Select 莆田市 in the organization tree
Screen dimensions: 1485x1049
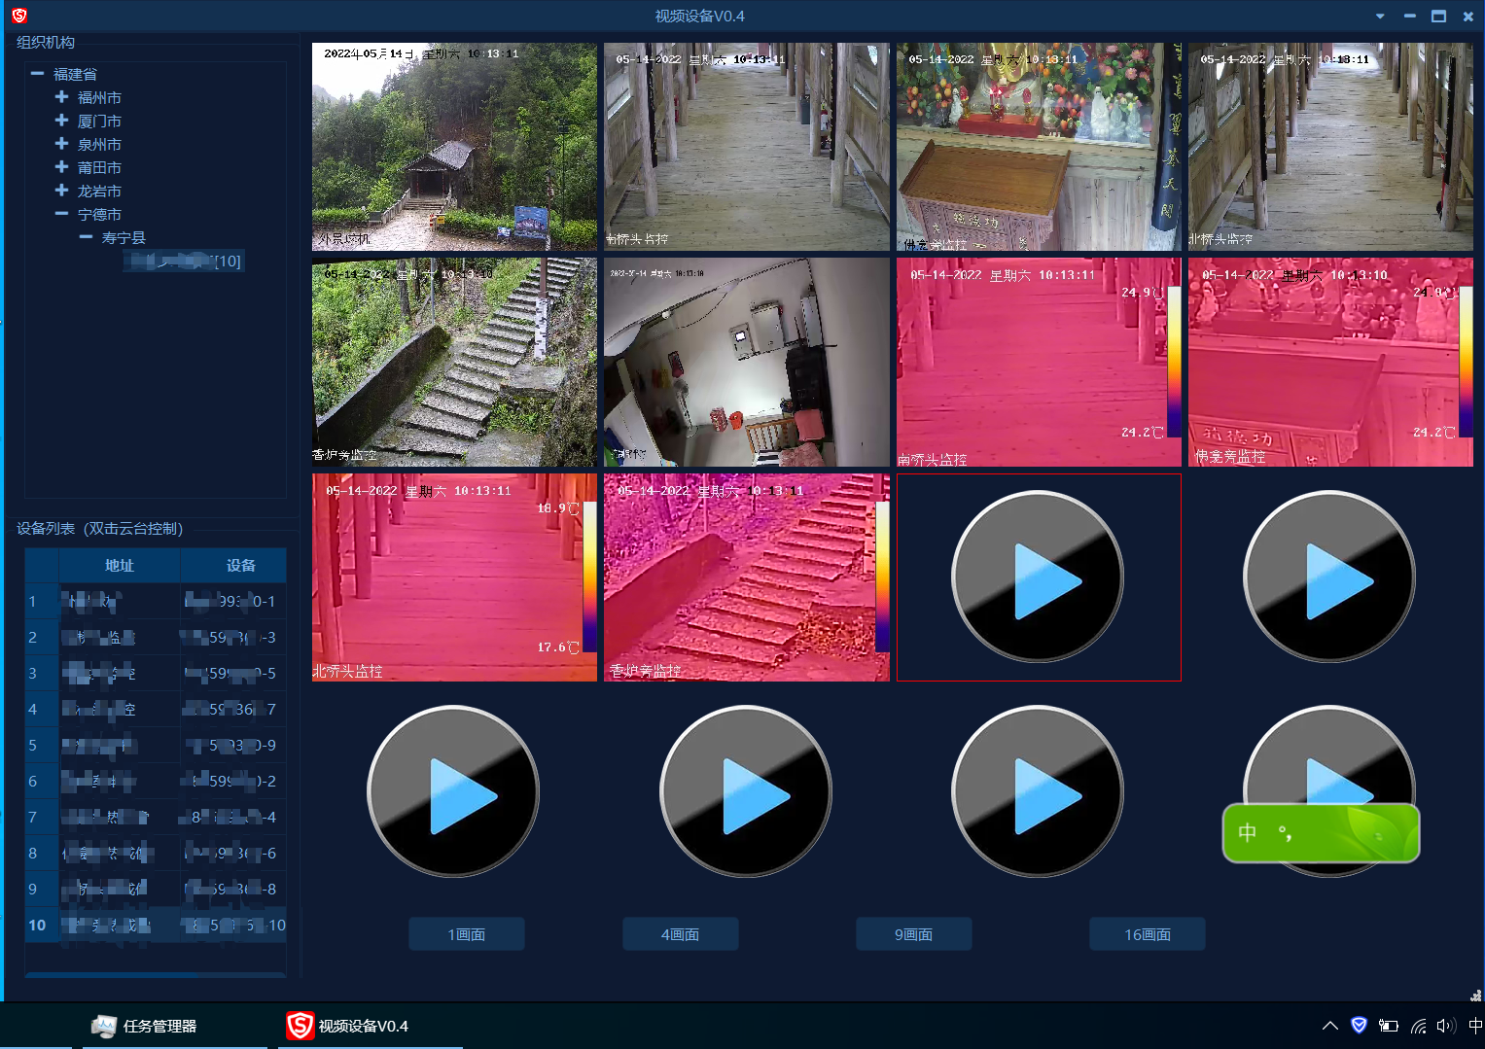click(99, 167)
